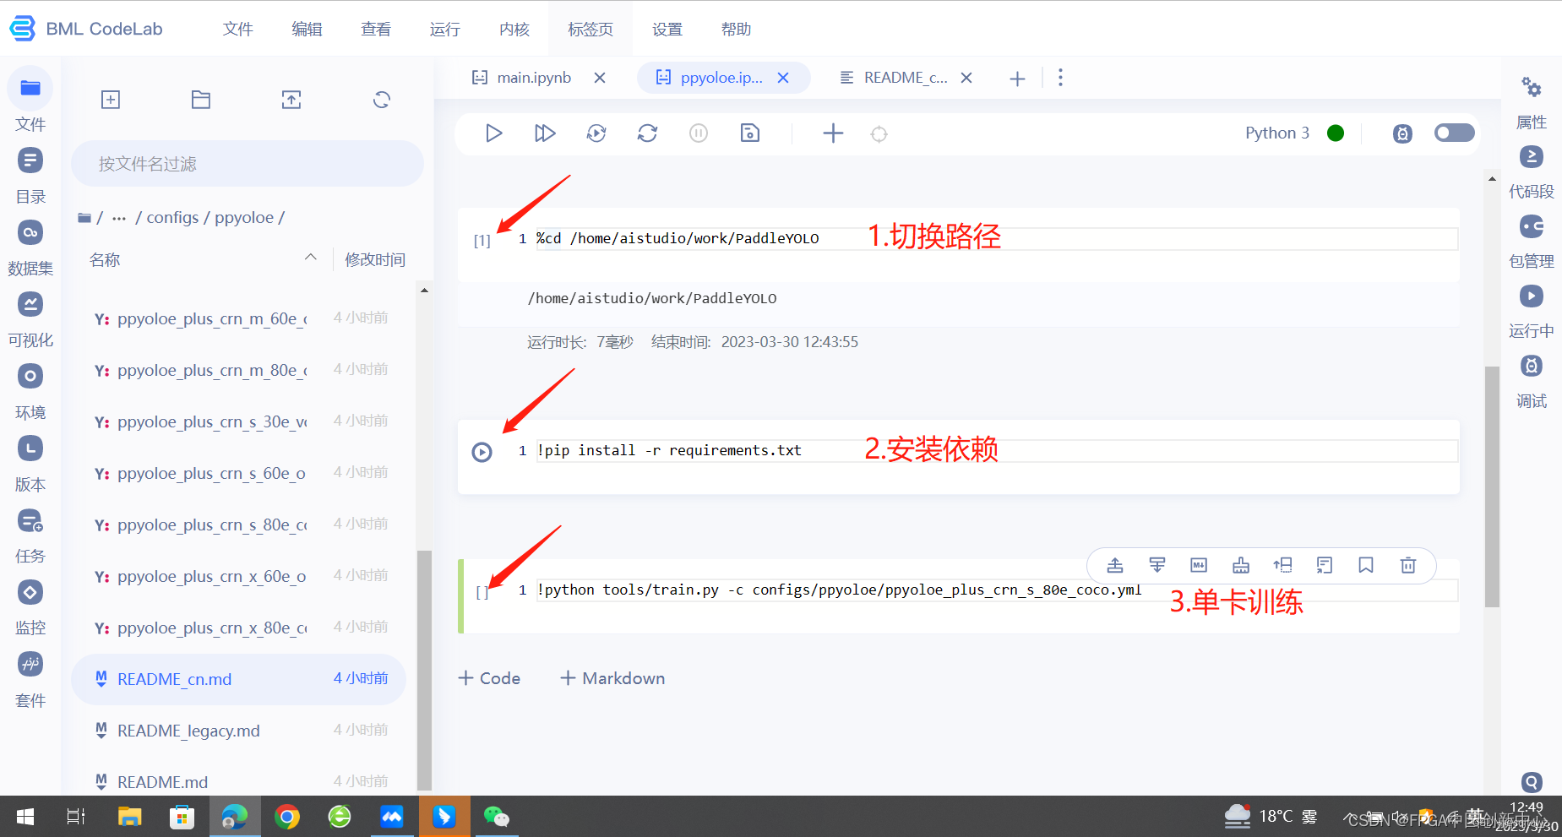Convert the active cell to Markdown
Screen dimensions: 1562x837
pos(1199,565)
